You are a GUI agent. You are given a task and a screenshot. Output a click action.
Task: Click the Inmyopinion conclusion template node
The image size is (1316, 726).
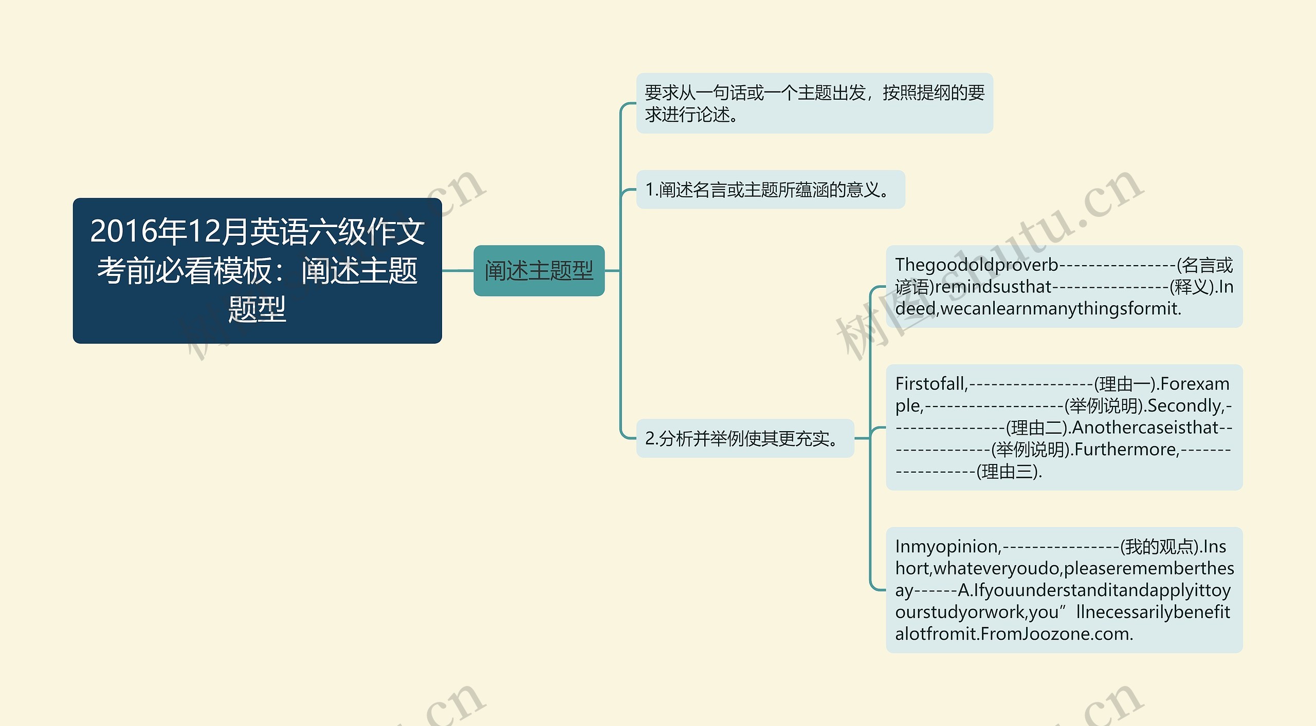coord(1064,590)
